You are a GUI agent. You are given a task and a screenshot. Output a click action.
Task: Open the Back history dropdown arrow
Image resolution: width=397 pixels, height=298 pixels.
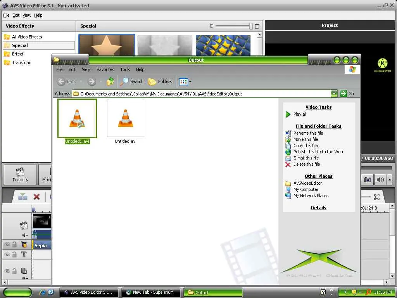[x=81, y=81]
